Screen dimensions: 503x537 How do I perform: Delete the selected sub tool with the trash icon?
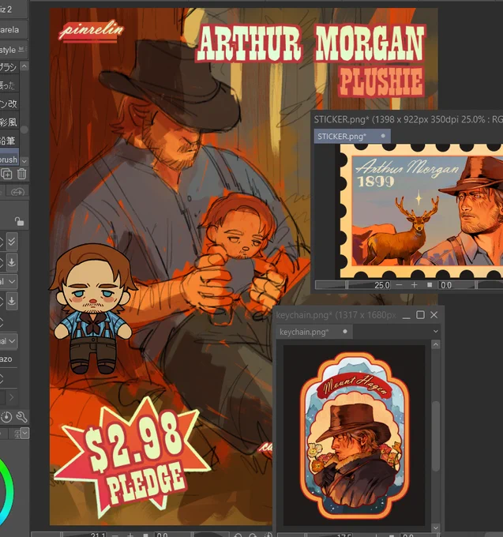[x=21, y=175]
